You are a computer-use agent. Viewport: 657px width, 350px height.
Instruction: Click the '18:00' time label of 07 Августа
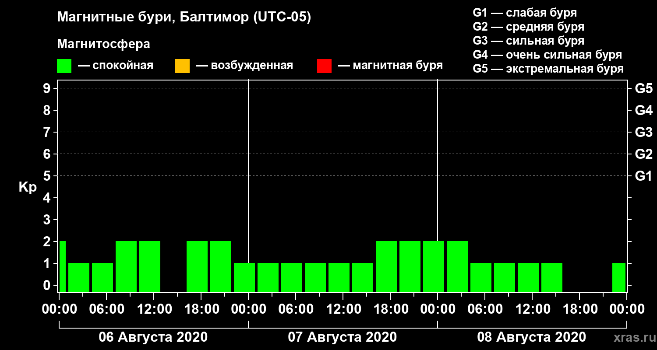(390, 309)
